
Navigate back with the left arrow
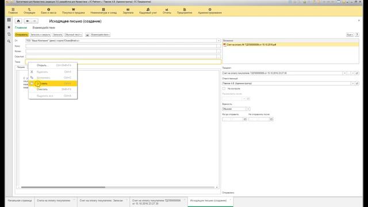[x=28, y=21]
